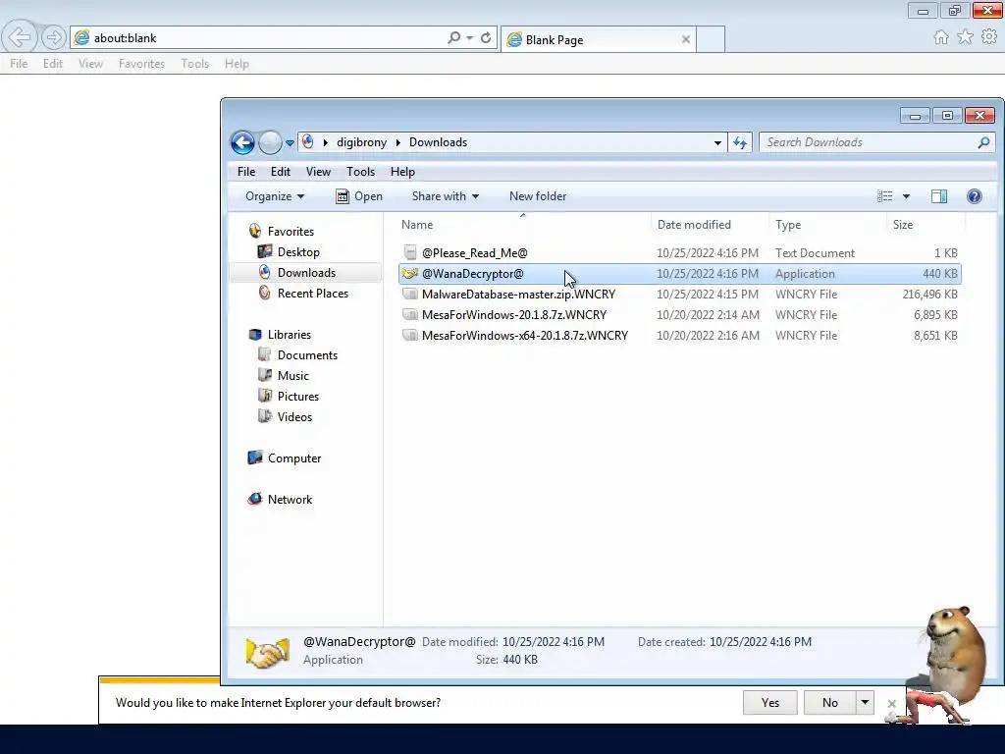
Task: Select Desktop in the navigation pane
Action: 298,252
